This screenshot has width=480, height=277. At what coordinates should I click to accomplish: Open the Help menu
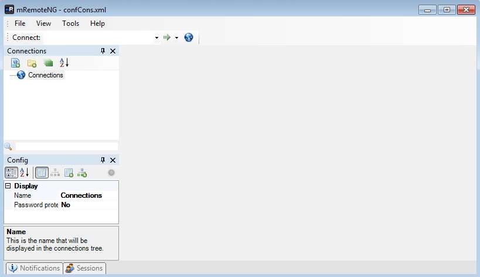(97, 23)
